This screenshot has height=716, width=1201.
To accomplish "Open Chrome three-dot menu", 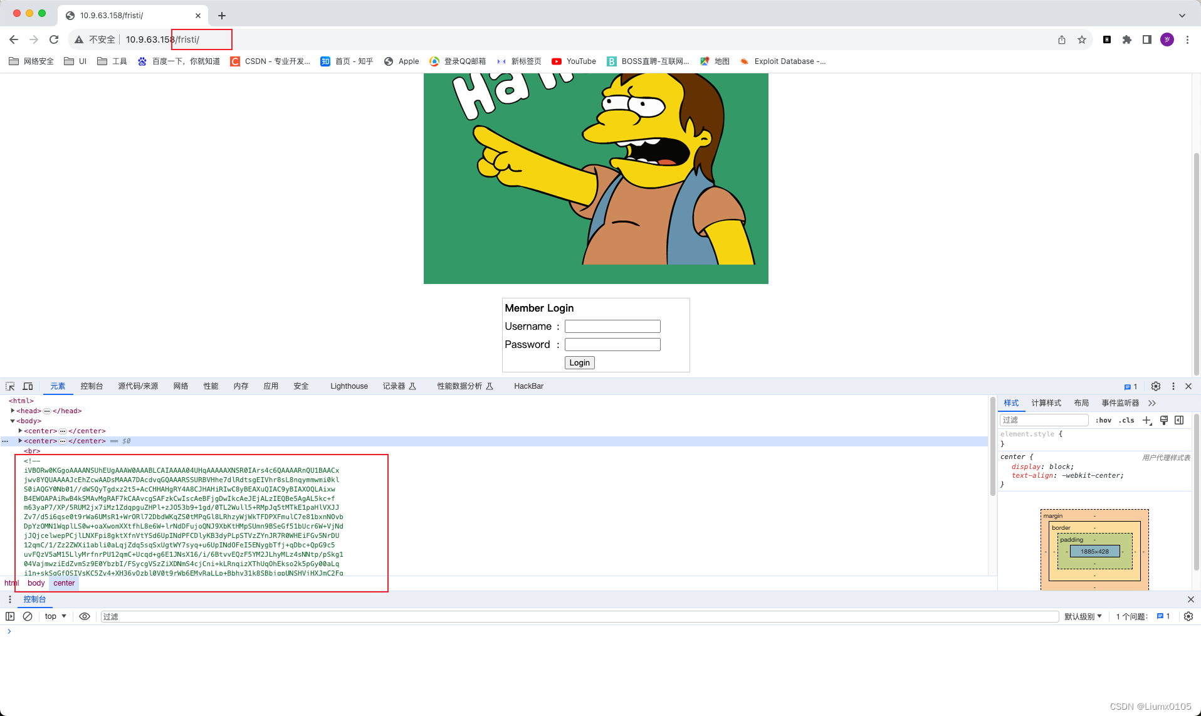I will click(1187, 39).
